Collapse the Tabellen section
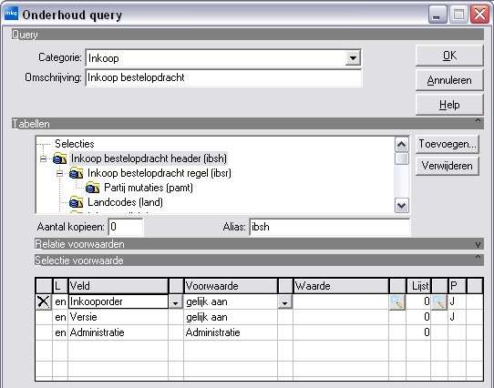This screenshot has height=388, width=494. pos(478,121)
